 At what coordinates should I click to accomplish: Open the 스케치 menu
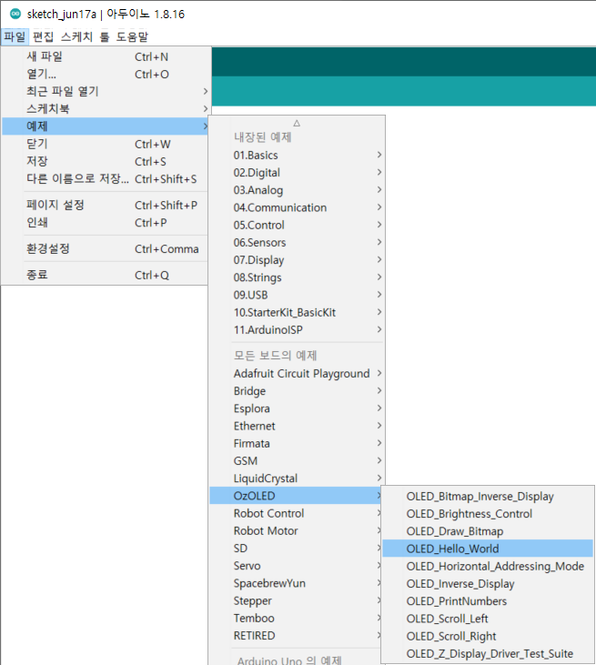click(x=76, y=37)
